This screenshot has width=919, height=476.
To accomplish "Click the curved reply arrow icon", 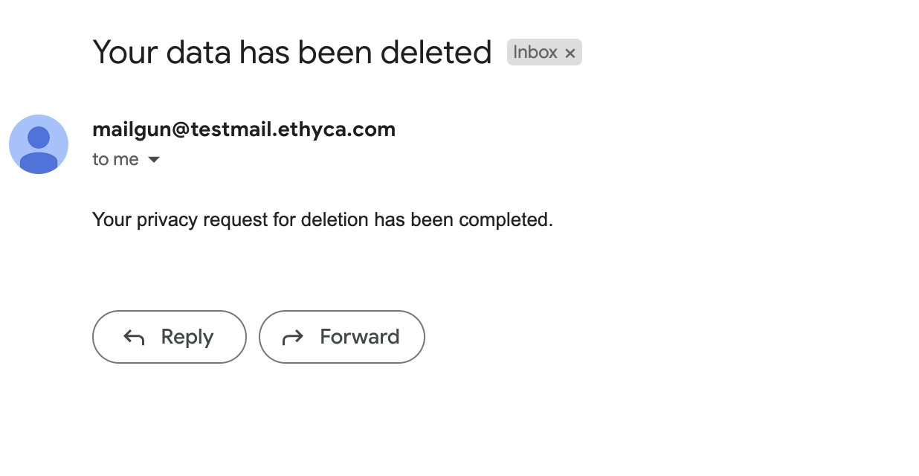I will point(134,338).
